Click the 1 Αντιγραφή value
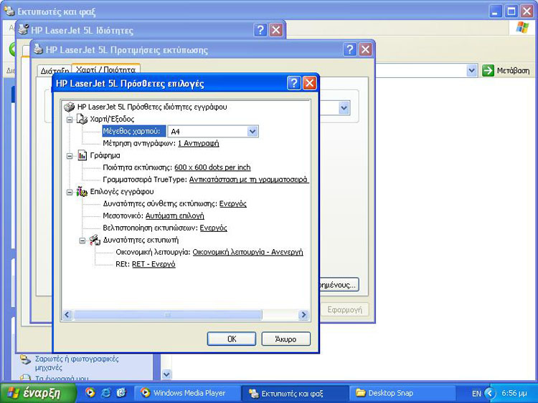Image resolution: width=538 pixels, height=403 pixels. click(x=198, y=143)
